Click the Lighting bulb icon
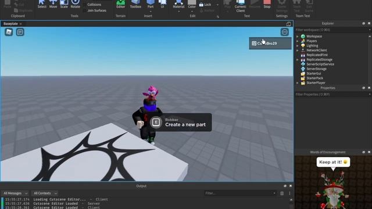Image resolution: width=372 pixels, height=209 pixels. (303, 45)
